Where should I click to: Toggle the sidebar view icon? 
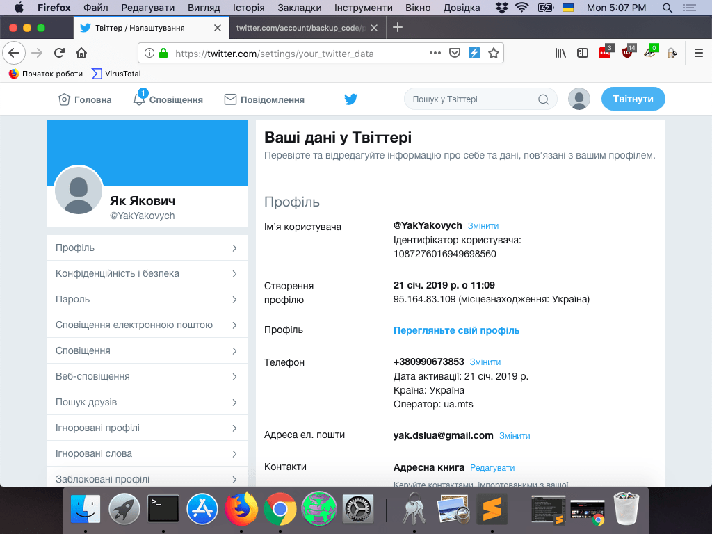coord(583,53)
